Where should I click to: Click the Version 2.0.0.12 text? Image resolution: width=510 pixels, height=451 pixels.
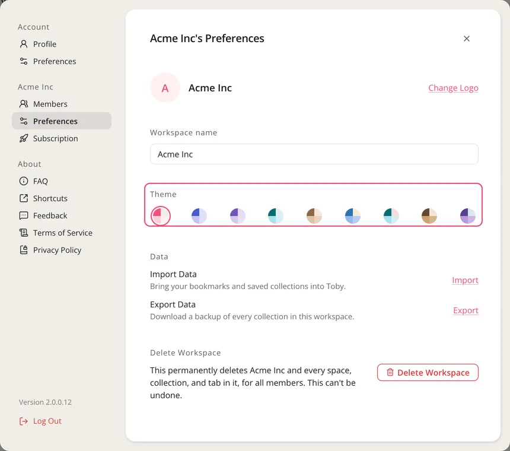(45, 402)
